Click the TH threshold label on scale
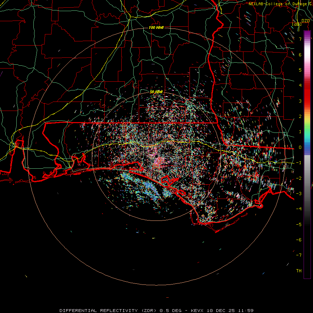Image resolution: width=313 pixels, height=313 pixels. (x=299, y=271)
